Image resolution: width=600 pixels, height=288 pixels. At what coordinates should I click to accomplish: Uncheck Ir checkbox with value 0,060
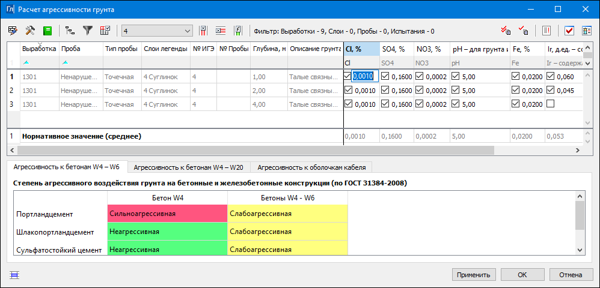[550, 76]
